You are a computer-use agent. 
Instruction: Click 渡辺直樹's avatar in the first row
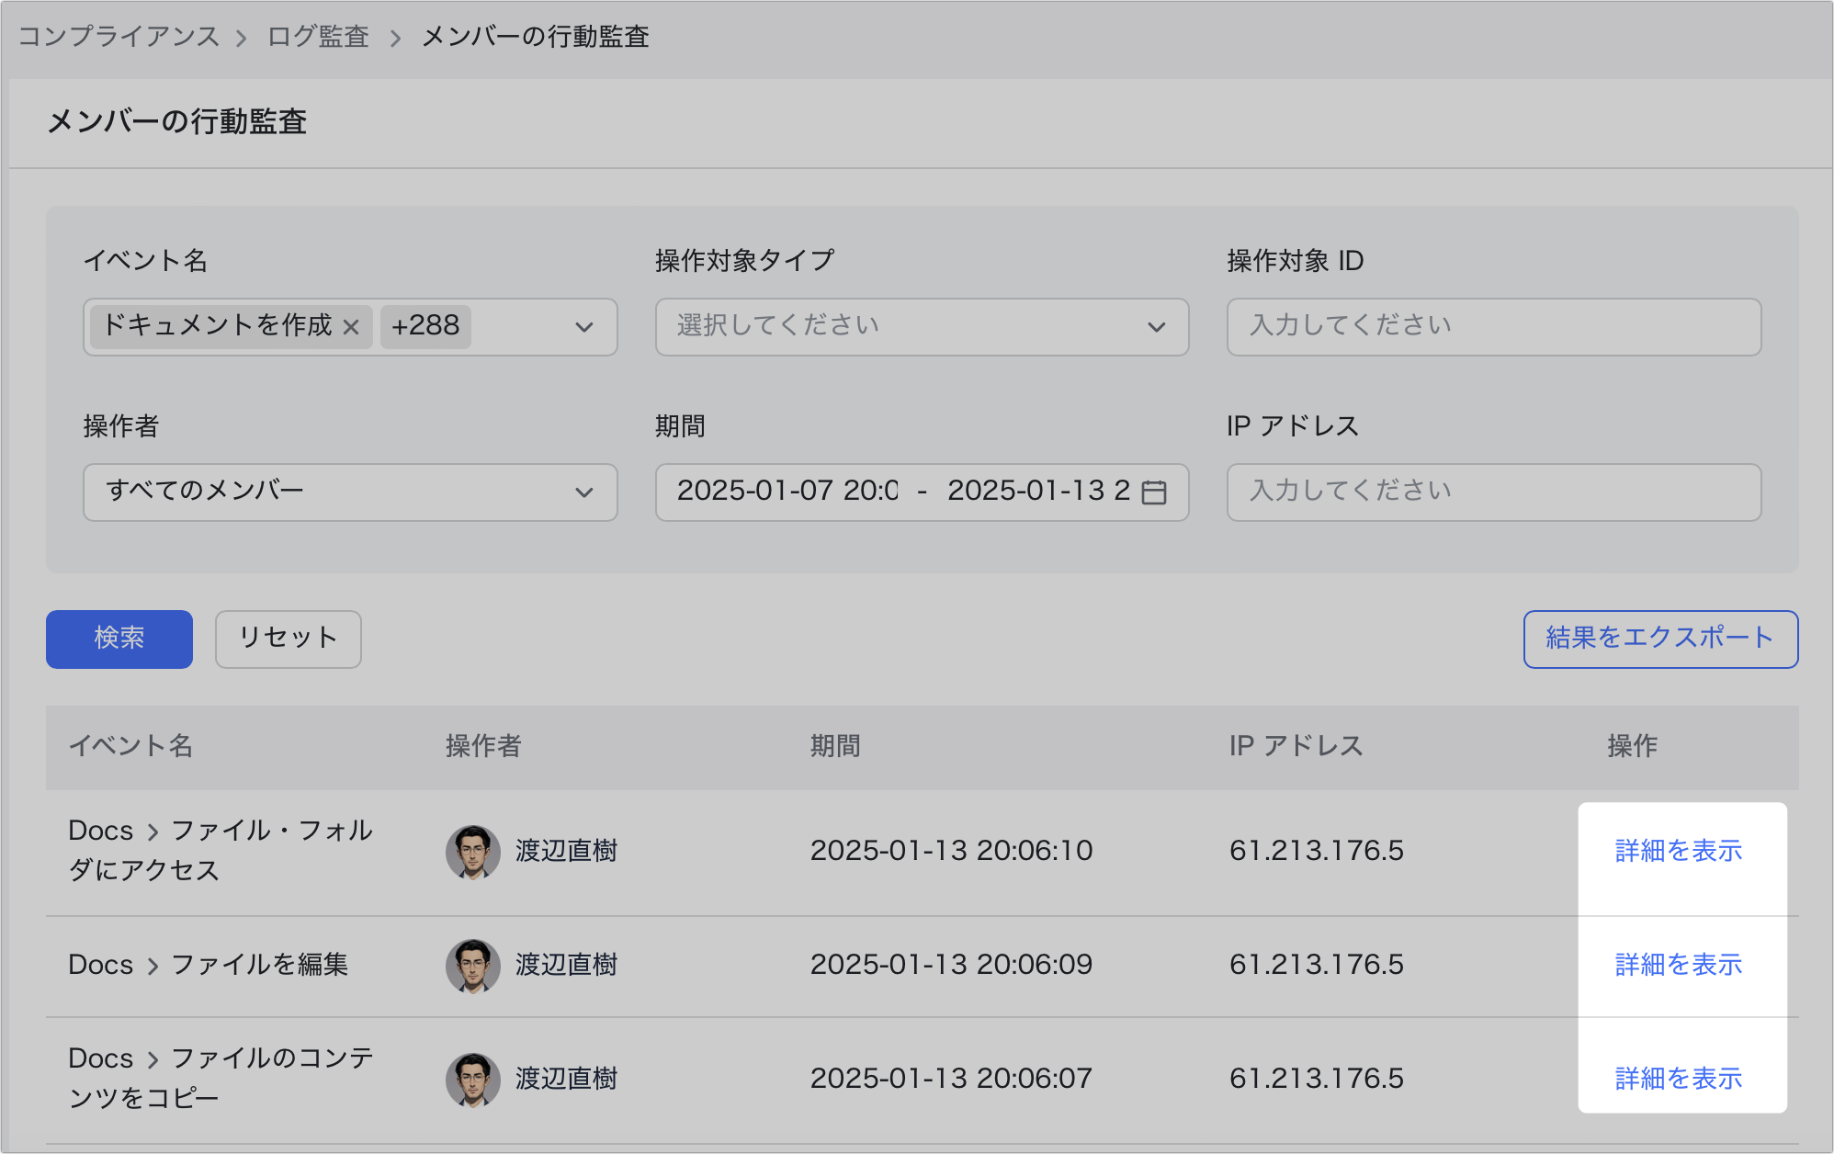(x=472, y=852)
